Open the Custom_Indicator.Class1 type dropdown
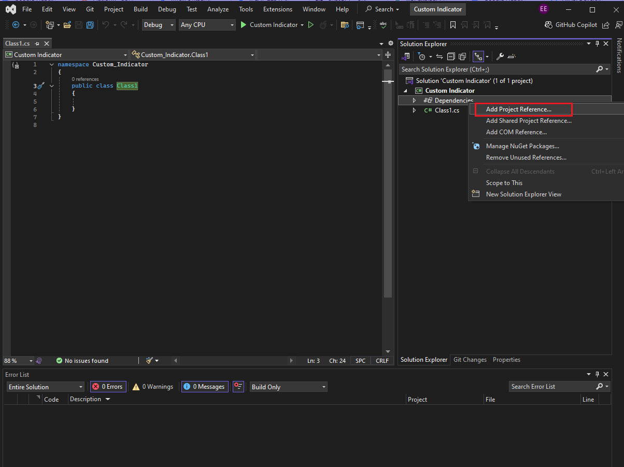The height and width of the screenshot is (467, 624). [193, 55]
